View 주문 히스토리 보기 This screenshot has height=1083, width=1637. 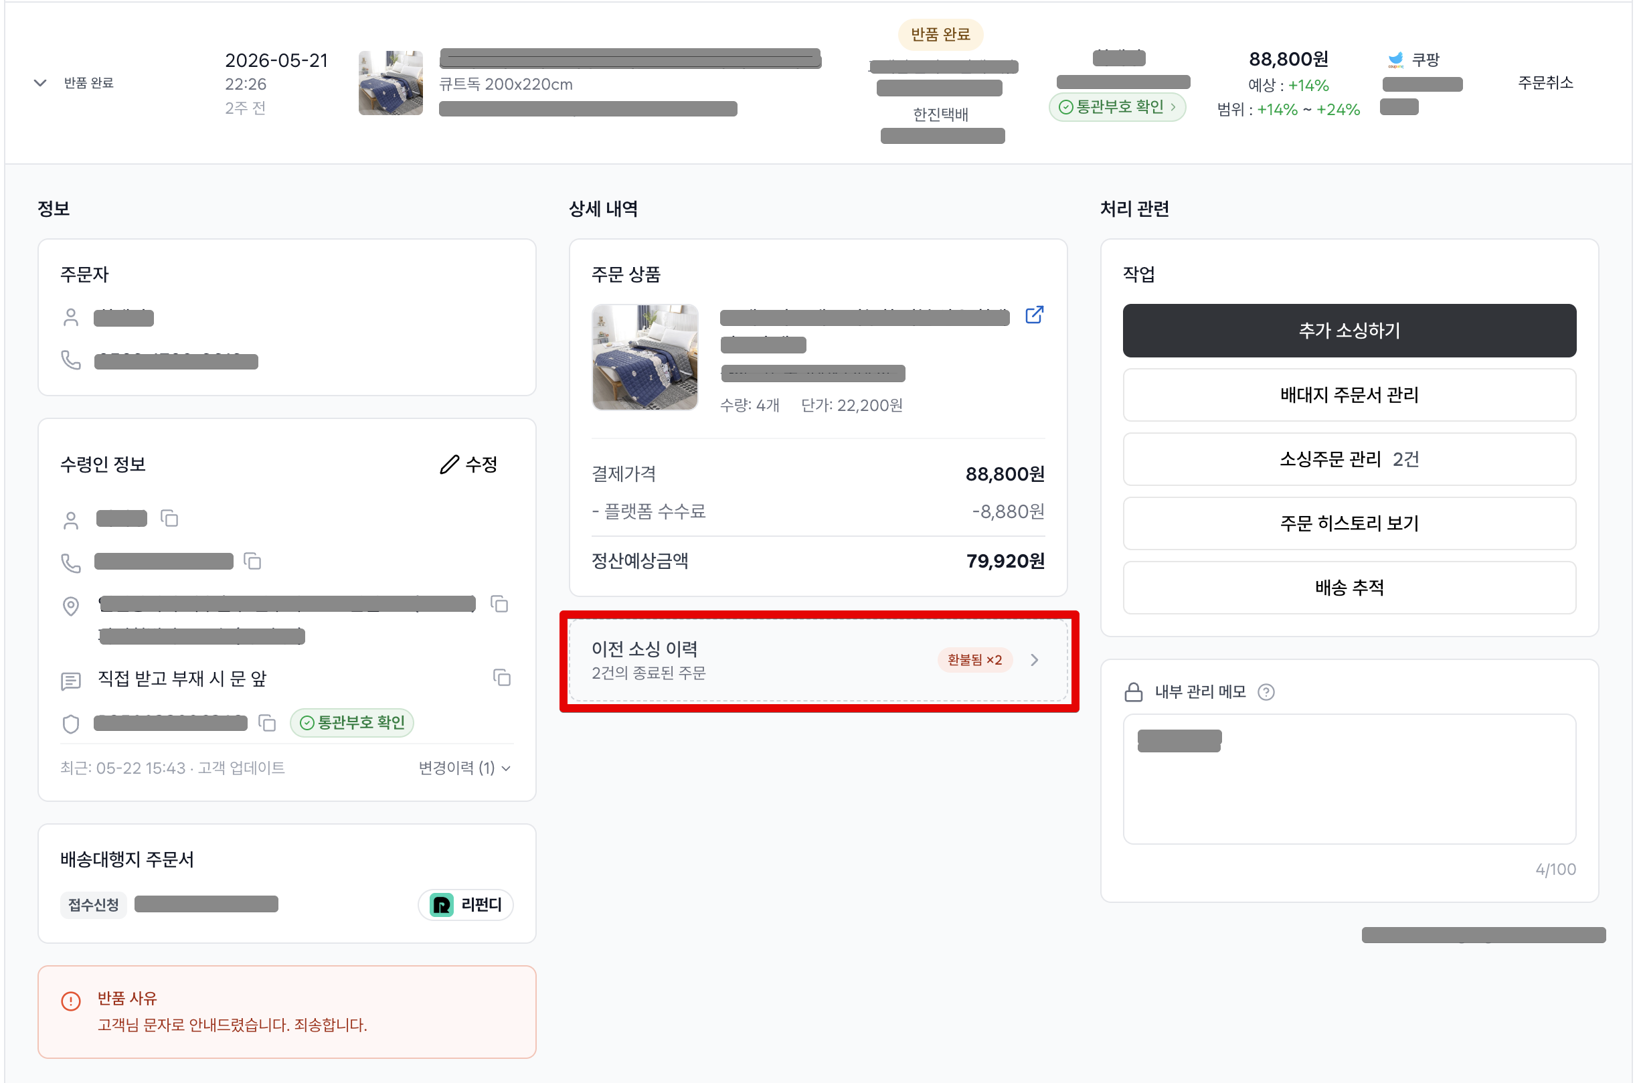pos(1349,523)
